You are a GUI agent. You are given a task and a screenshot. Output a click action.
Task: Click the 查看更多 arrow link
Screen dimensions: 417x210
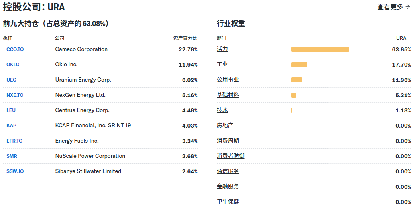click(x=393, y=7)
